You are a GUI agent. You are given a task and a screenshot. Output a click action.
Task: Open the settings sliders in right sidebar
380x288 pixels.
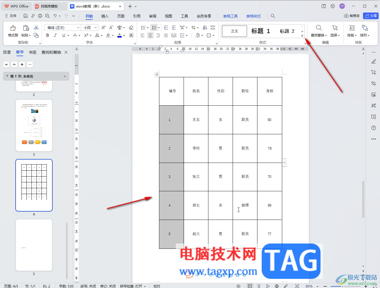point(374,83)
